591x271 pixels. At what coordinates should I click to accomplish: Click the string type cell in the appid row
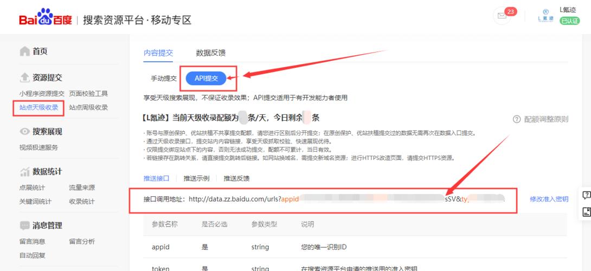point(260,247)
